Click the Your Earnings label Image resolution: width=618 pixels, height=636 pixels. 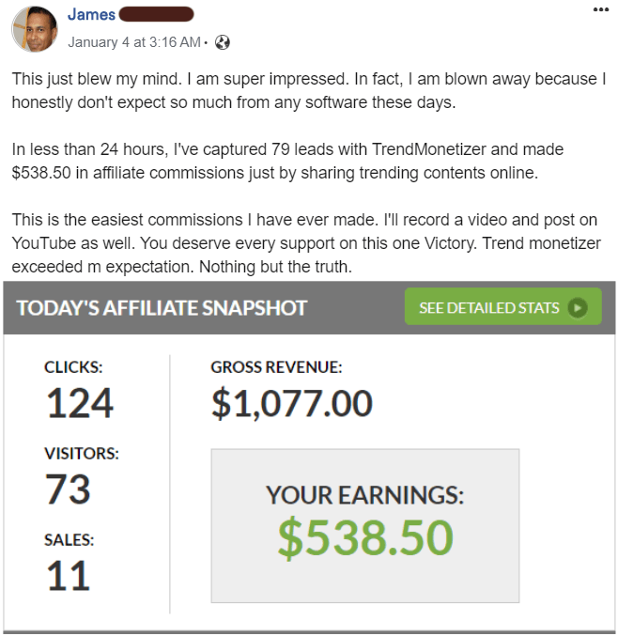[x=364, y=495]
